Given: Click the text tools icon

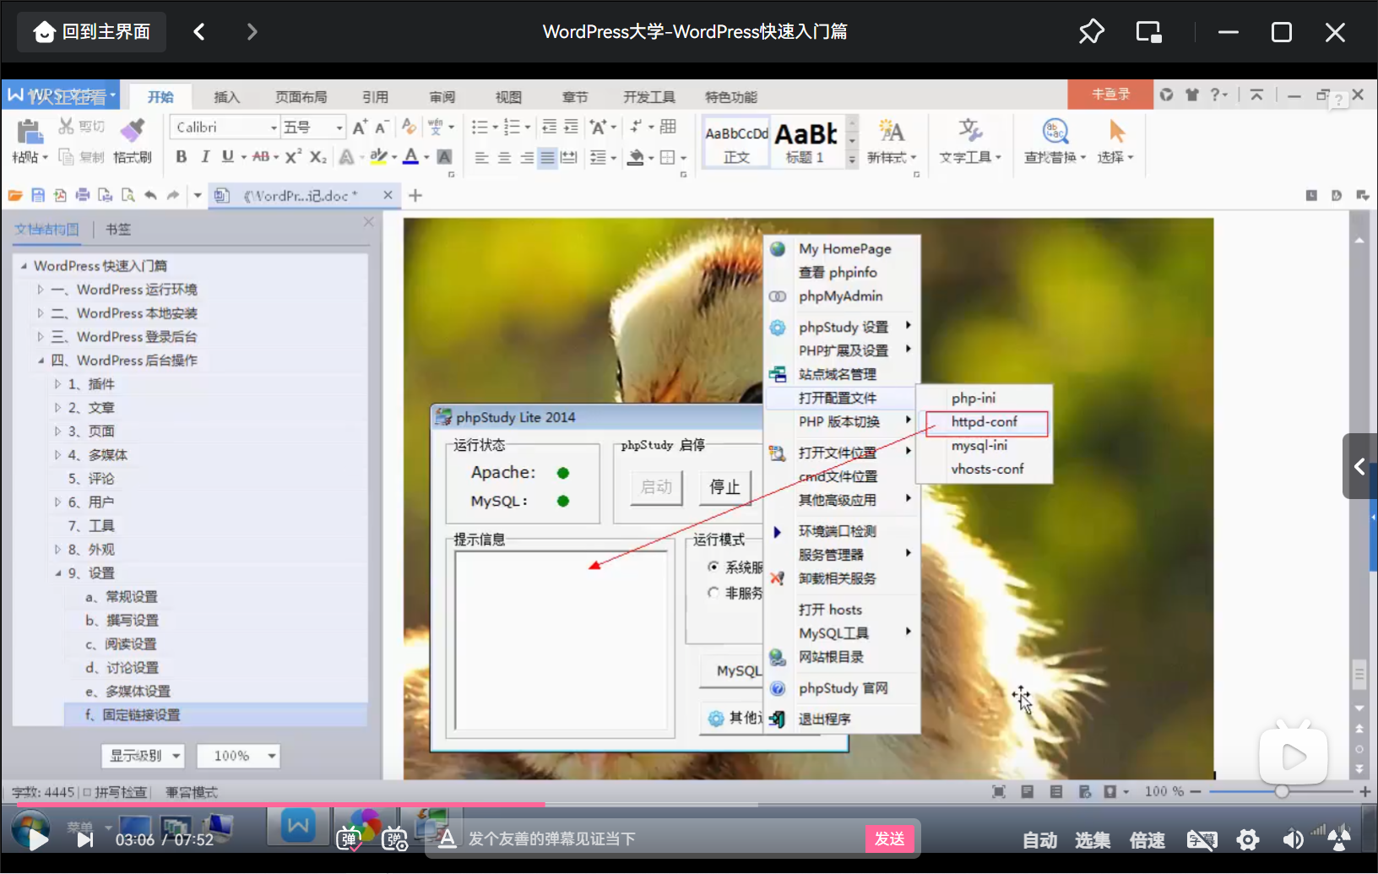Looking at the screenshot, I should [969, 130].
